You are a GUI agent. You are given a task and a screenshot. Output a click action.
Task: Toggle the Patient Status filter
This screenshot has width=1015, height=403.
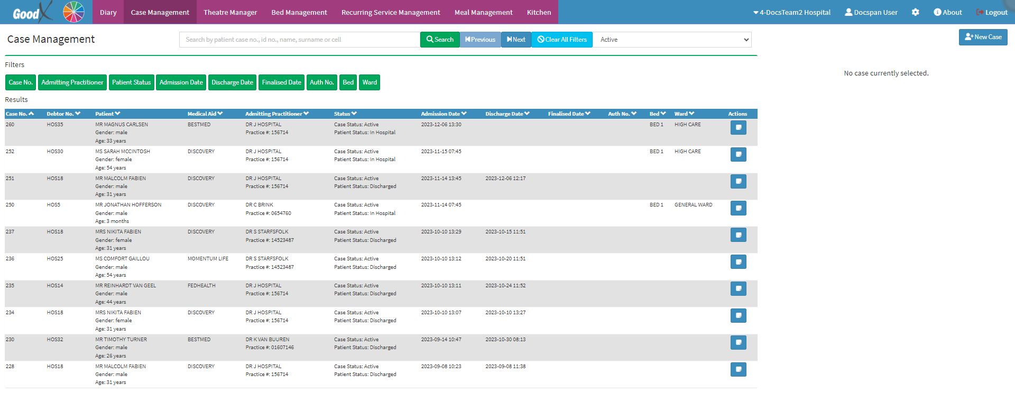tap(132, 82)
